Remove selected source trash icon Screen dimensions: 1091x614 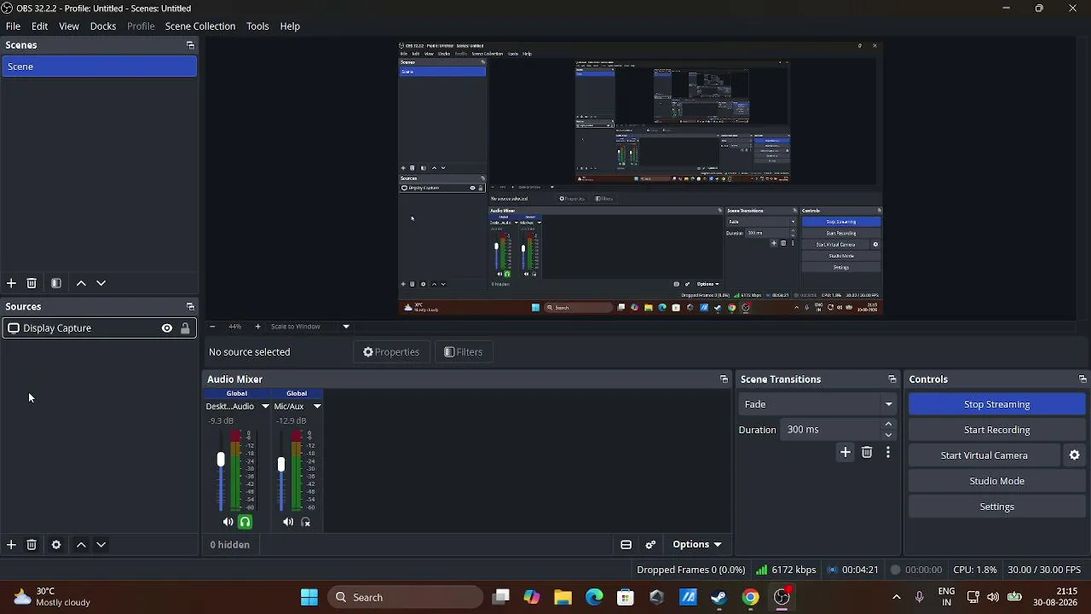coord(32,545)
